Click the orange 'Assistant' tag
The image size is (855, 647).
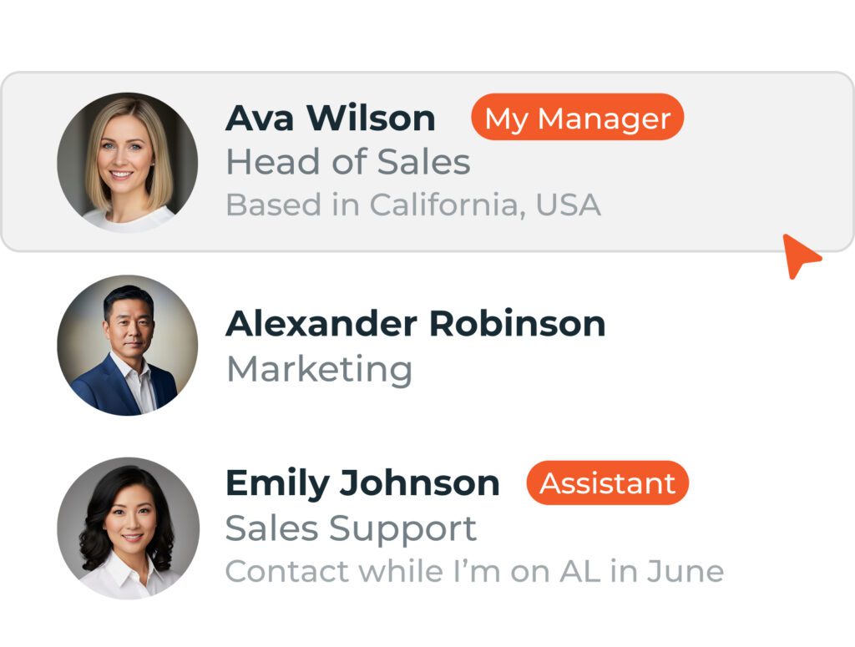tap(607, 483)
